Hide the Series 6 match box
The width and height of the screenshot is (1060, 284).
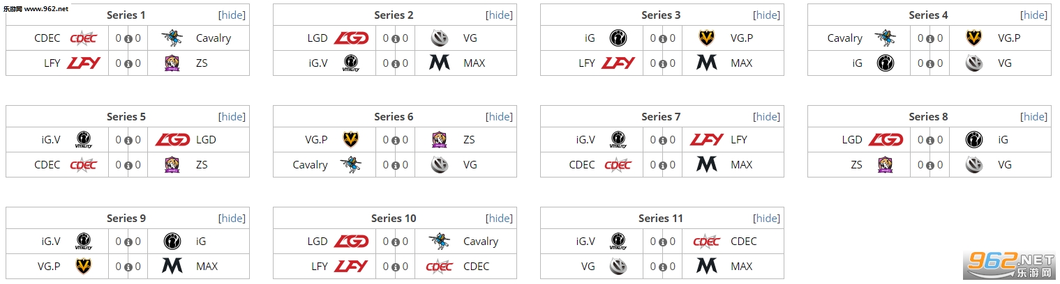500,117
